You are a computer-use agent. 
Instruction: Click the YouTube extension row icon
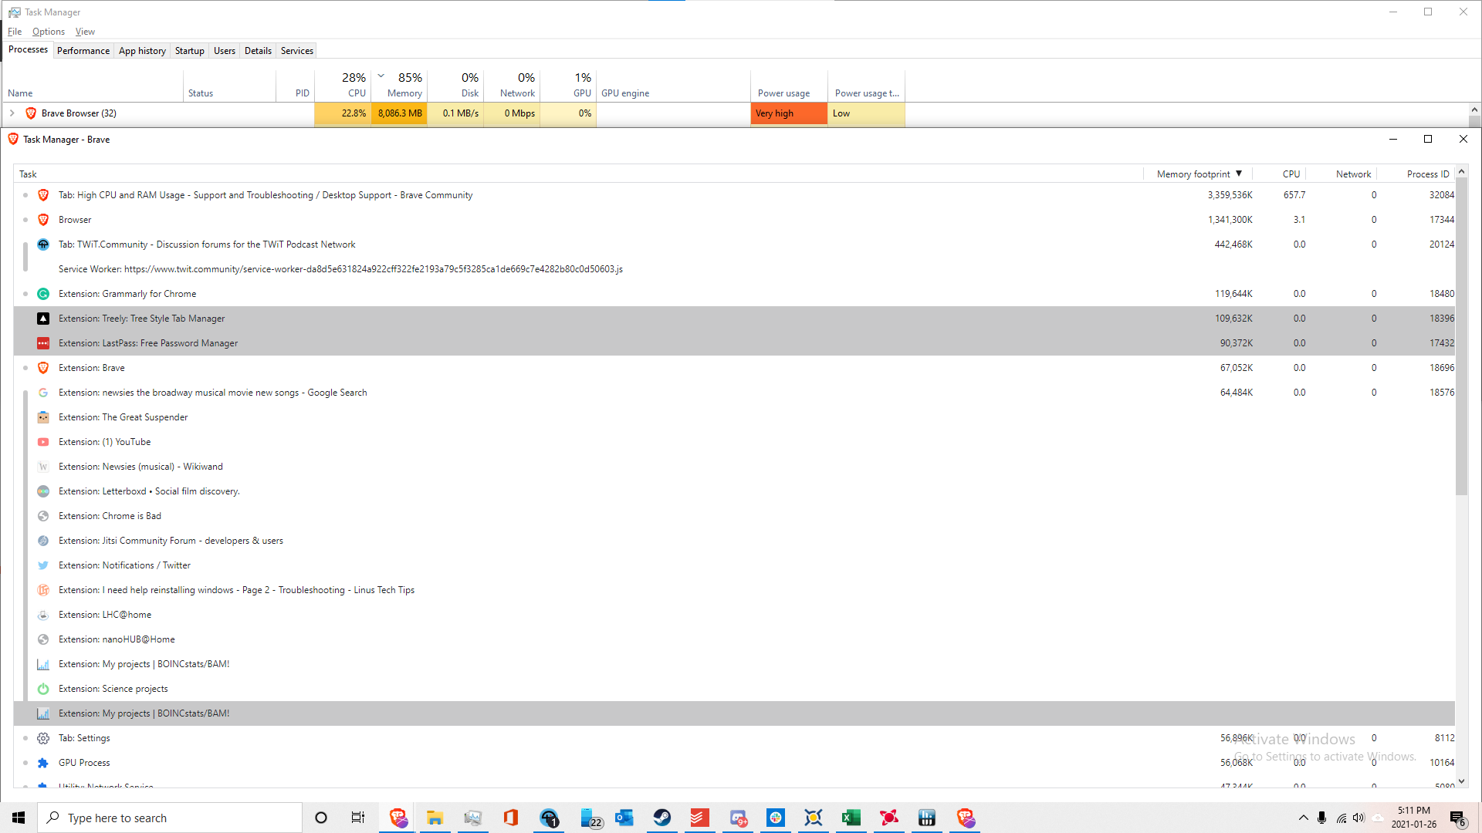43,442
